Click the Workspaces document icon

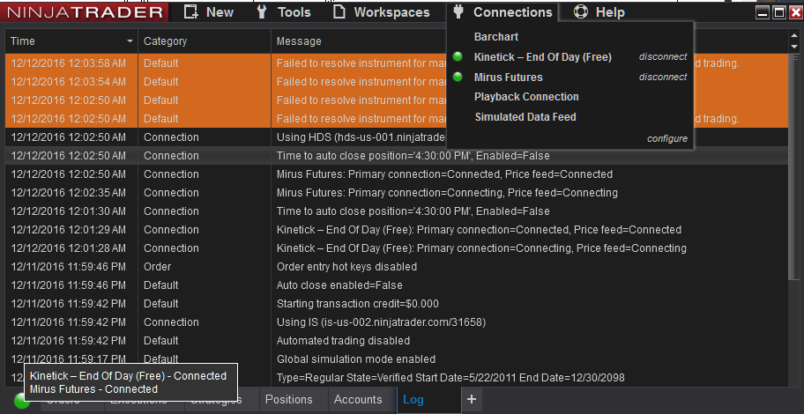tap(339, 12)
